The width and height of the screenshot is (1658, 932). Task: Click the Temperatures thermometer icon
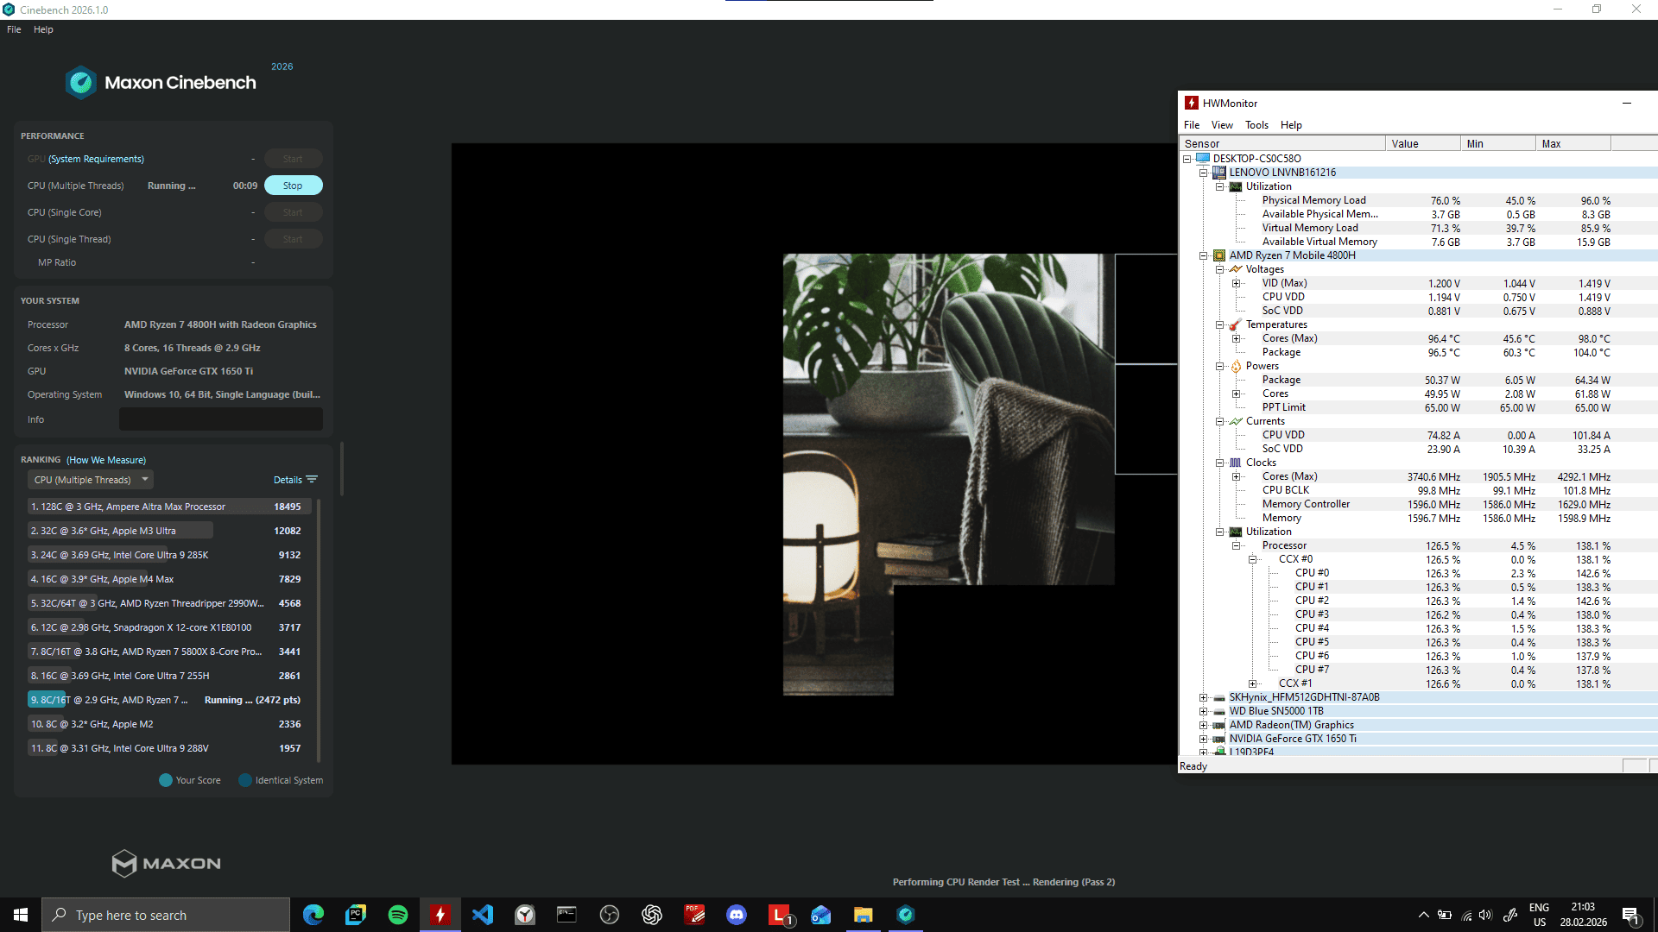1236,324
